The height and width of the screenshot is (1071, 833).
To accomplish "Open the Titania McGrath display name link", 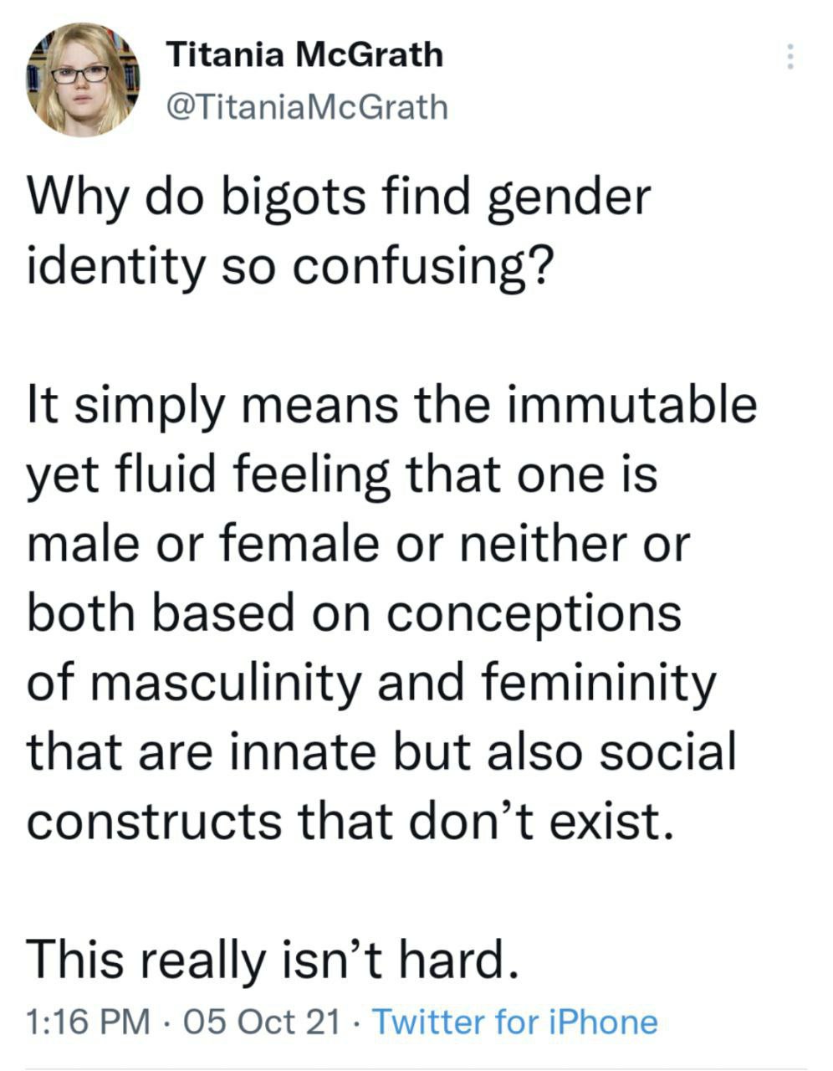I will pos(305,55).
